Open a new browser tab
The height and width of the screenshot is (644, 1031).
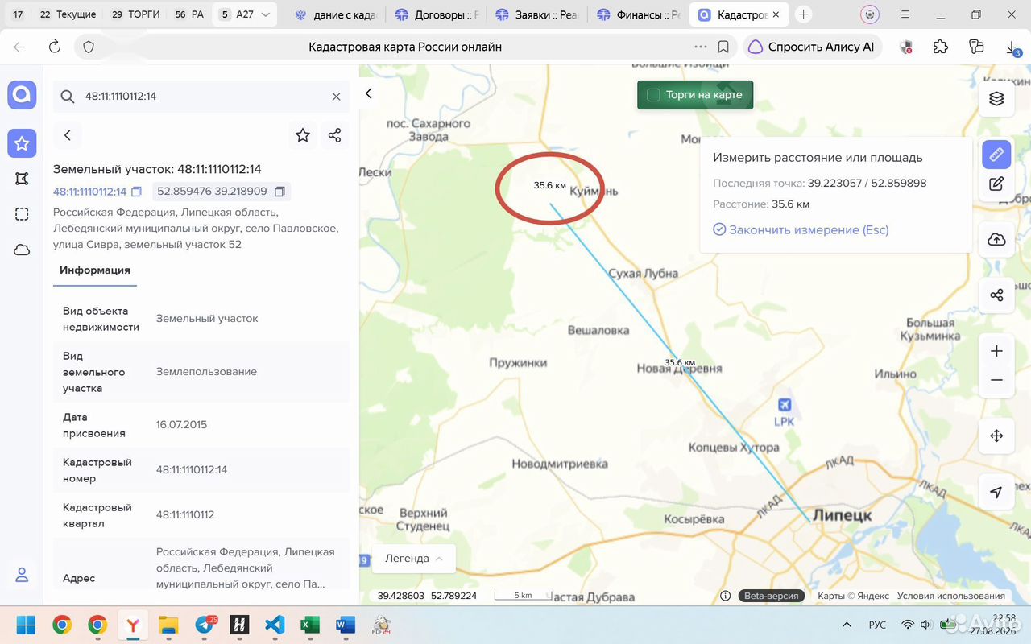803,14
